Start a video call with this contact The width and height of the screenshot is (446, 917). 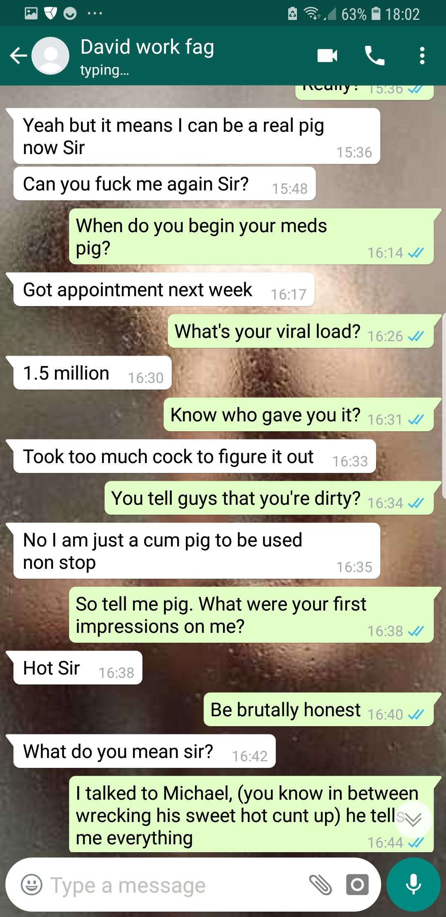[x=327, y=56]
